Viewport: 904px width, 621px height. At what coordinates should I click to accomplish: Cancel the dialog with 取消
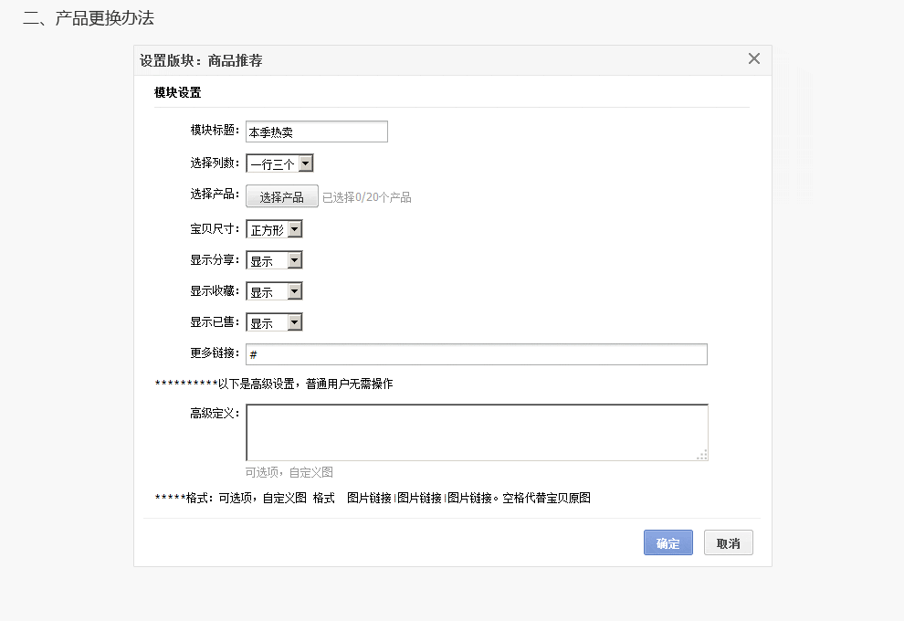pyautogui.click(x=728, y=542)
